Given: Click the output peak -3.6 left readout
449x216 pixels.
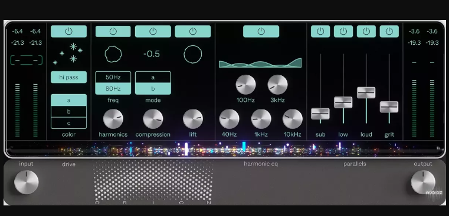Looking at the screenshot, I should [x=414, y=31].
